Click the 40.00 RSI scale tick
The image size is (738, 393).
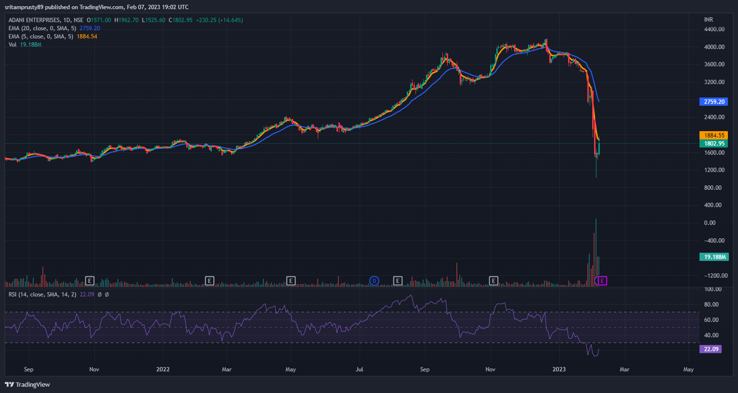712,335
